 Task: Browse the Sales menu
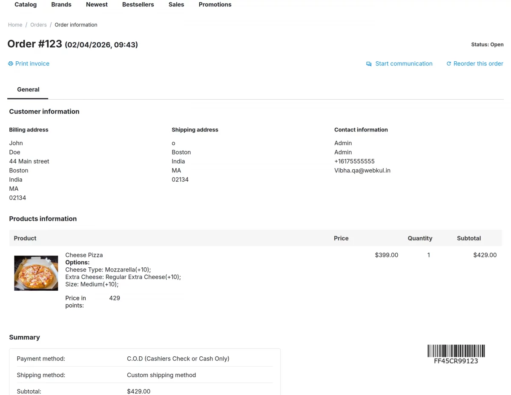[x=176, y=5]
